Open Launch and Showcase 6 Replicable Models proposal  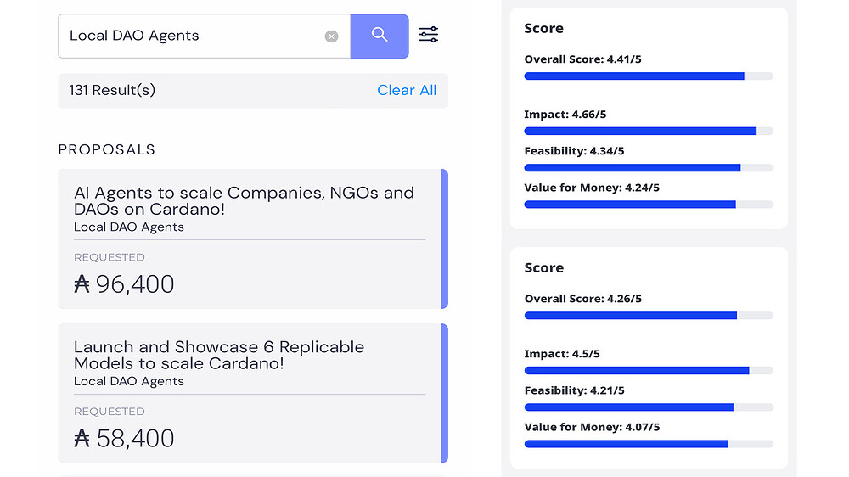[x=219, y=355]
